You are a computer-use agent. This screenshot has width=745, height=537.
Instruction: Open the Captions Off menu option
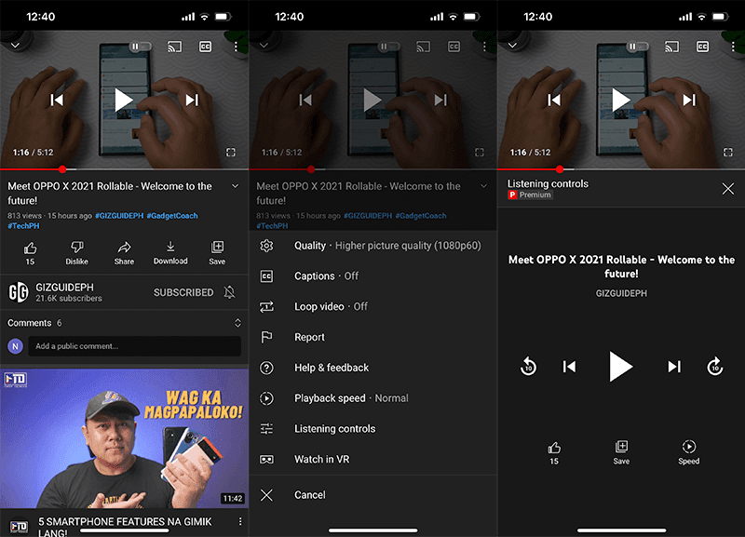point(373,275)
